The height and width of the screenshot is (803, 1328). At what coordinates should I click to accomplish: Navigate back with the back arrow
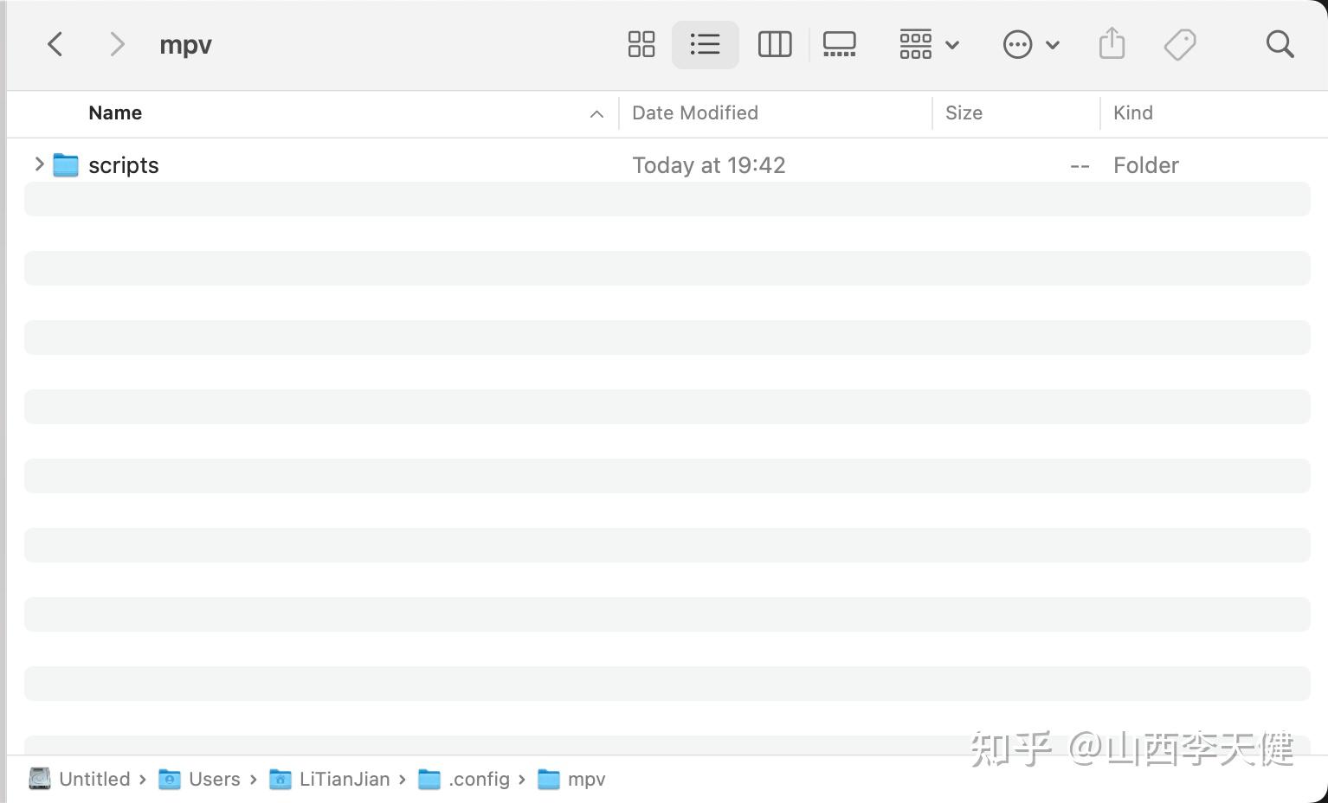pyautogui.click(x=55, y=44)
